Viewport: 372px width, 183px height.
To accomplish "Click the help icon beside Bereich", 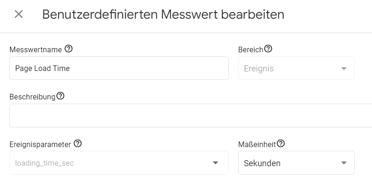I will [268, 49].
